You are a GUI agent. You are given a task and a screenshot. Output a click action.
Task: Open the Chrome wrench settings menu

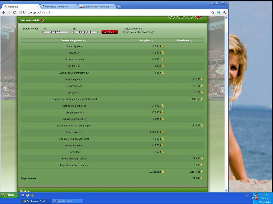pos(224,12)
